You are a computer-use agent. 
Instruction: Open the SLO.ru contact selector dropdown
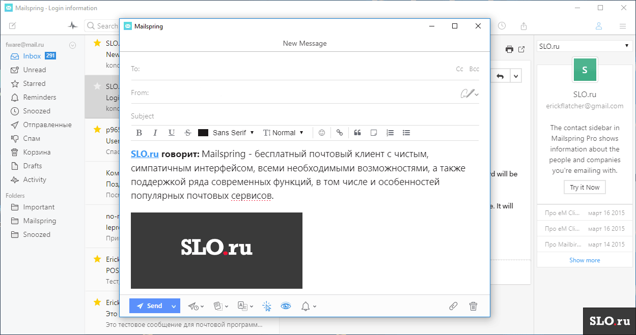(585, 46)
